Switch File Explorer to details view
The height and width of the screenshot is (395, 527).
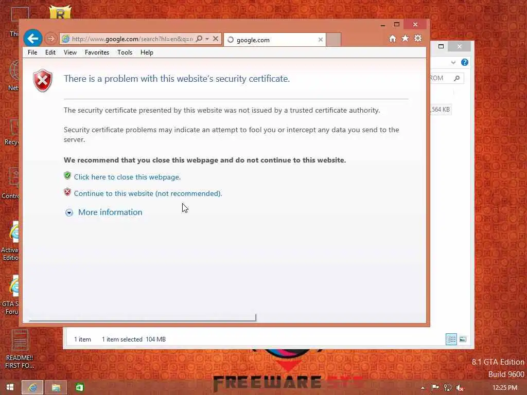point(451,339)
